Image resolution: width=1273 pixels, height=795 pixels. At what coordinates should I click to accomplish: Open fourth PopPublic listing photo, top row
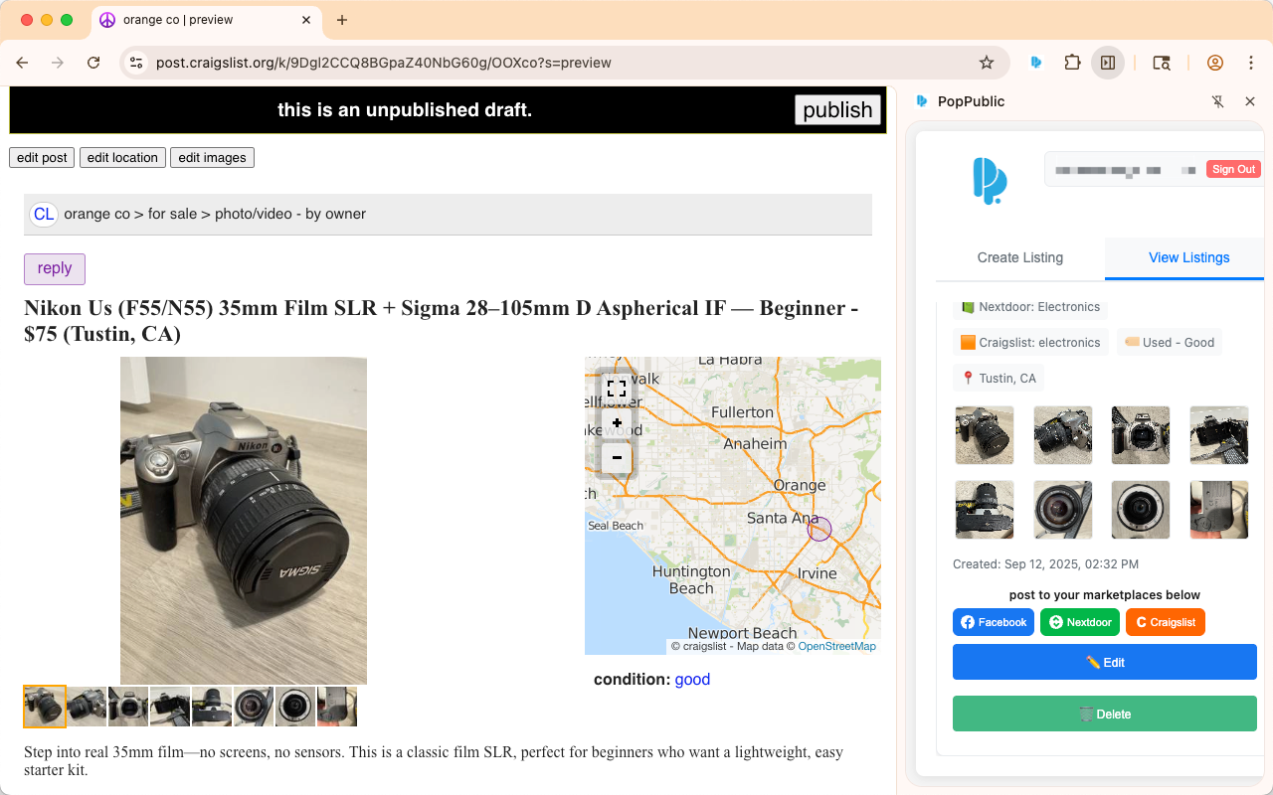click(1219, 435)
